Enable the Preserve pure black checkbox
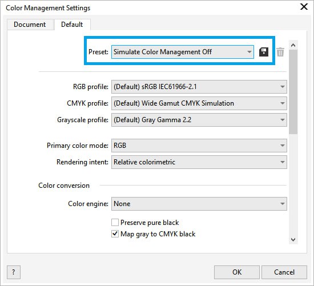The image size is (314, 286). 115,222
